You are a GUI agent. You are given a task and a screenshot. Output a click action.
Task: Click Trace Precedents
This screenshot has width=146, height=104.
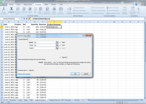[x=98, y=8]
